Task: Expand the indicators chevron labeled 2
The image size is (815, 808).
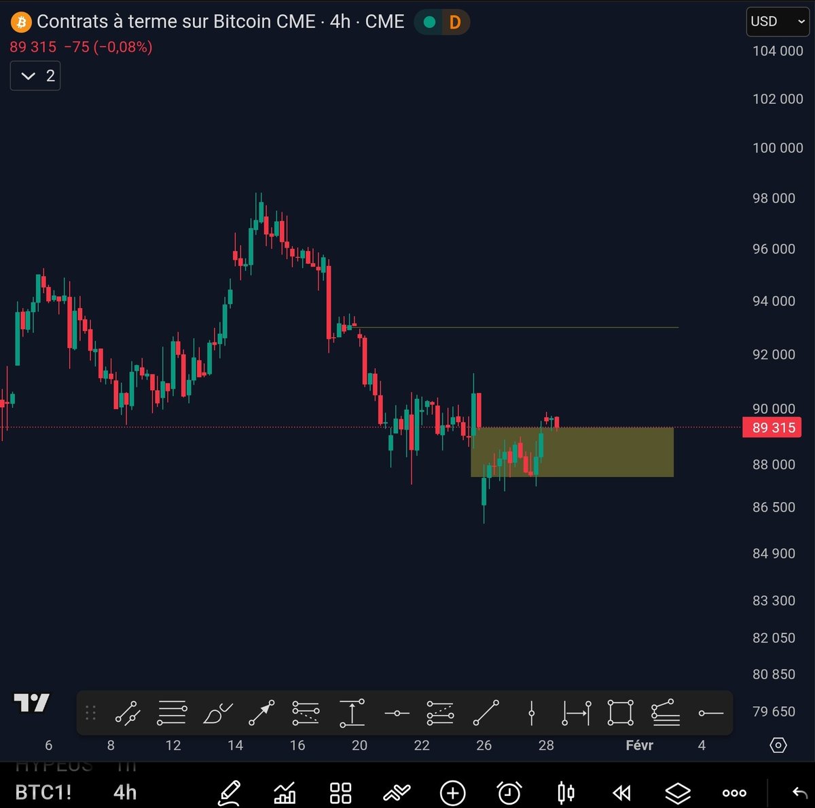Action: tap(35, 75)
